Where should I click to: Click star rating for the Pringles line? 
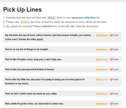pos(102,59)
